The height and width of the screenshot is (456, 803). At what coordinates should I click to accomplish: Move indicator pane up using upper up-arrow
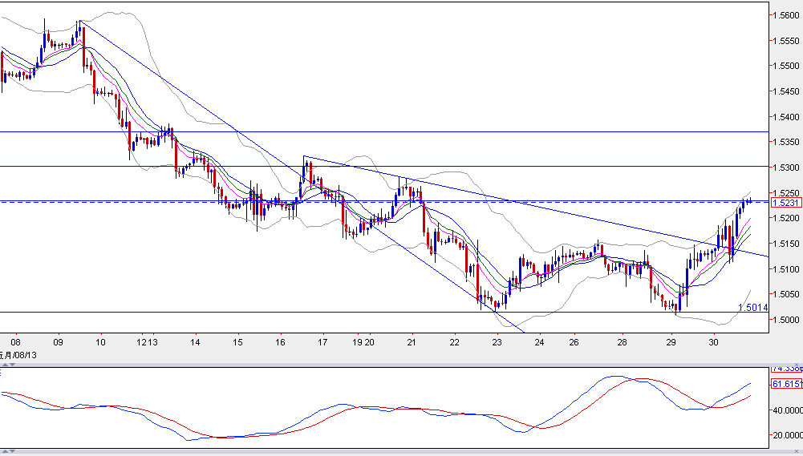5,365
